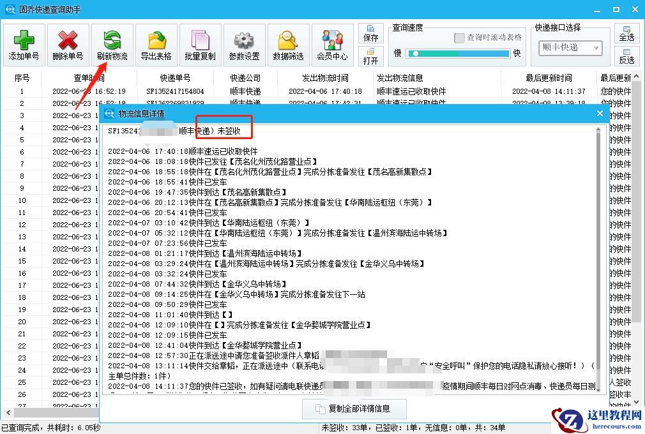Click the 添加单号 green plus icon

click(24, 40)
